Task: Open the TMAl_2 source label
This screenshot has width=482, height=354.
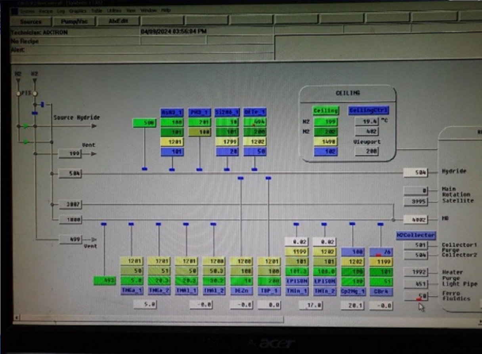Action: (x=214, y=291)
